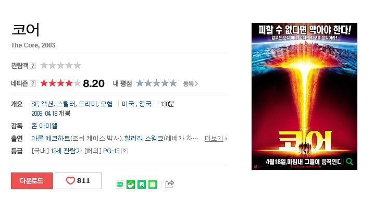
Task: Click the help icon next to PG-13
Action: [124, 151]
